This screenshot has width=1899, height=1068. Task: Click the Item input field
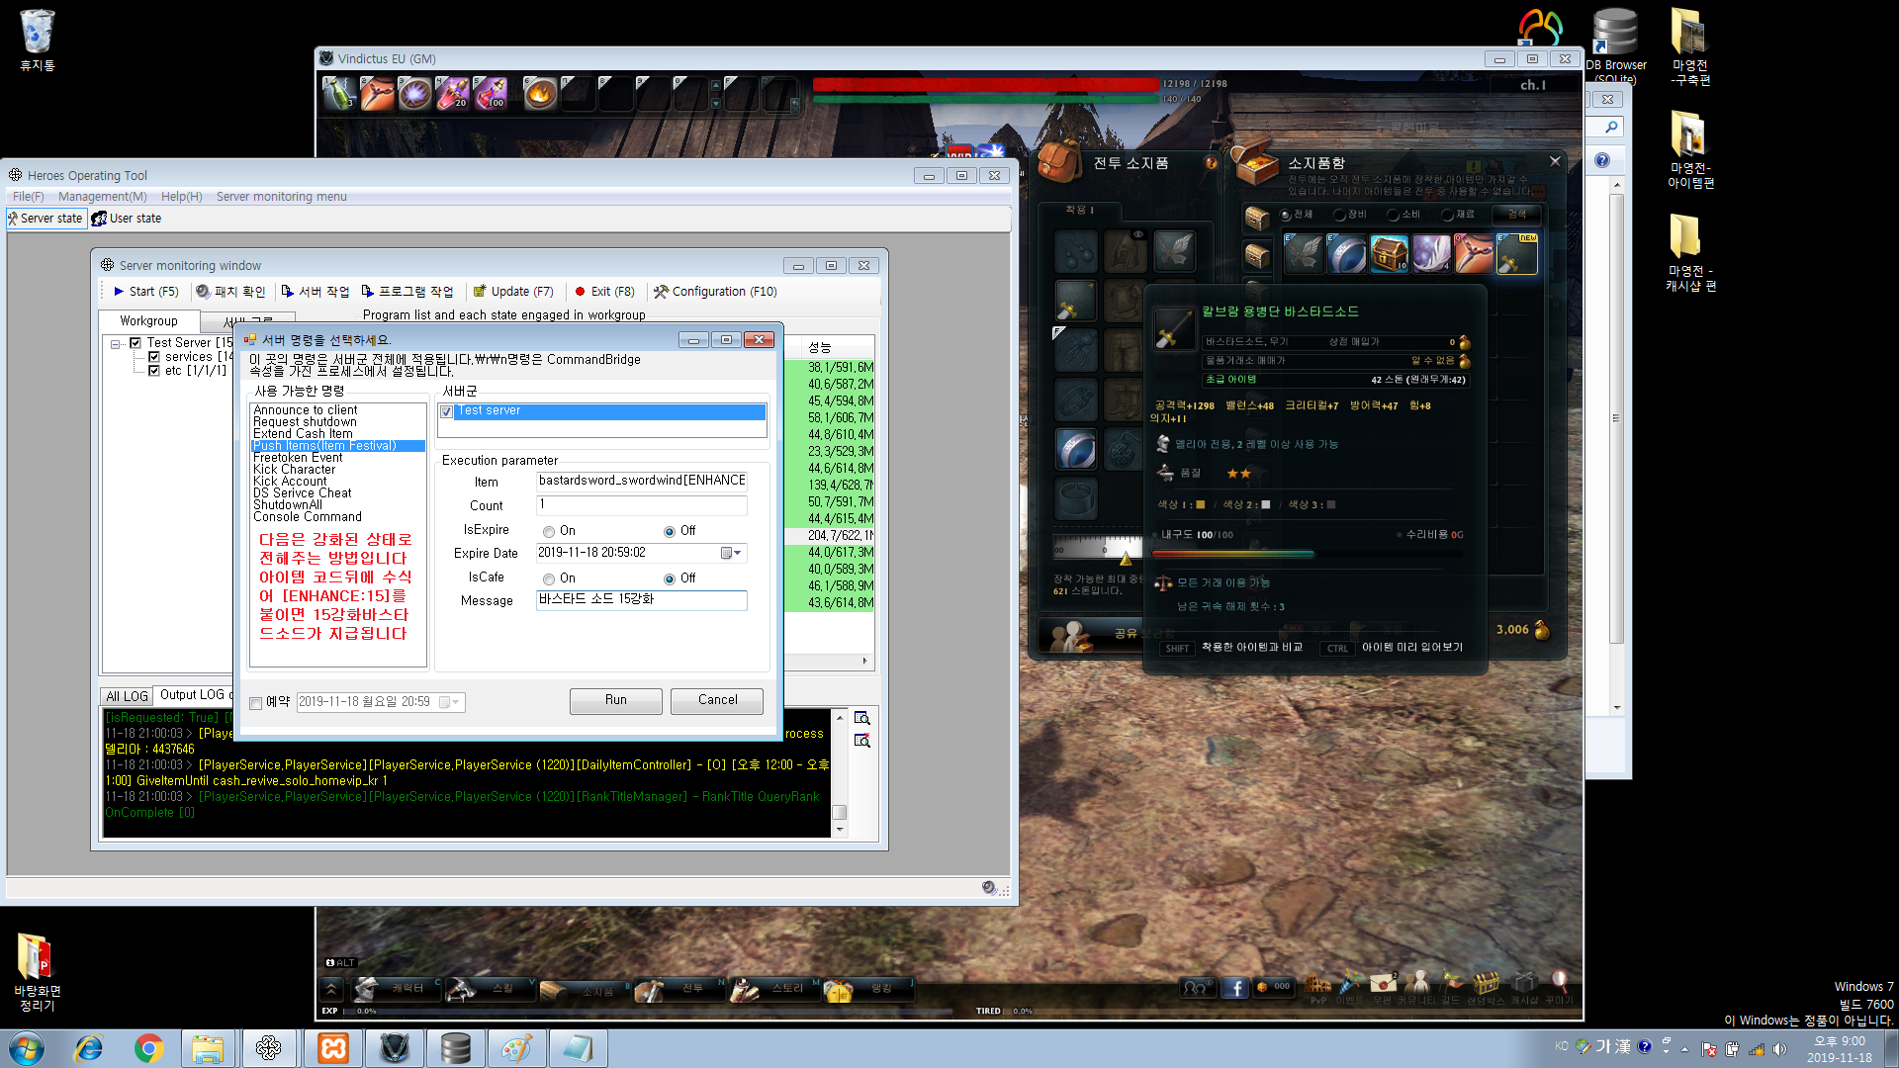click(x=642, y=482)
